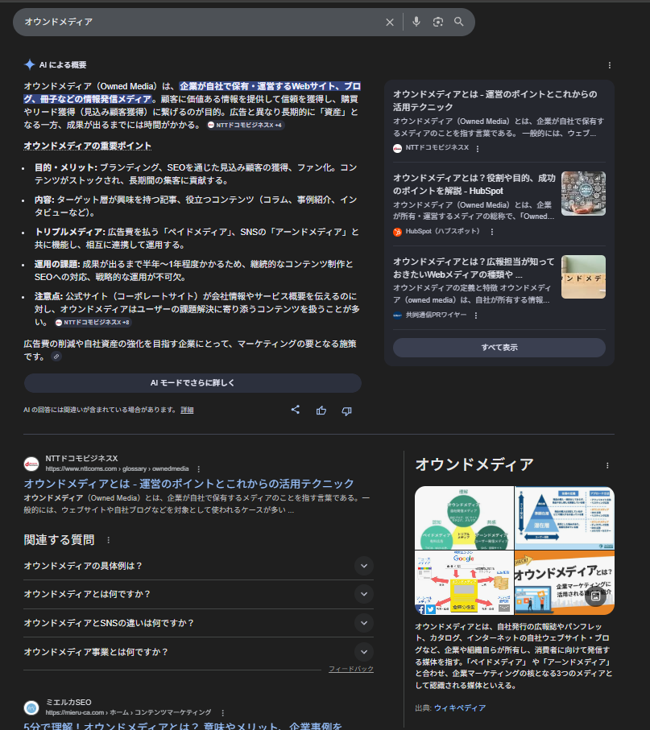Open the three-dot menu for AI overview
650x730 pixels.
pyautogui.click(x=609, y=65)
